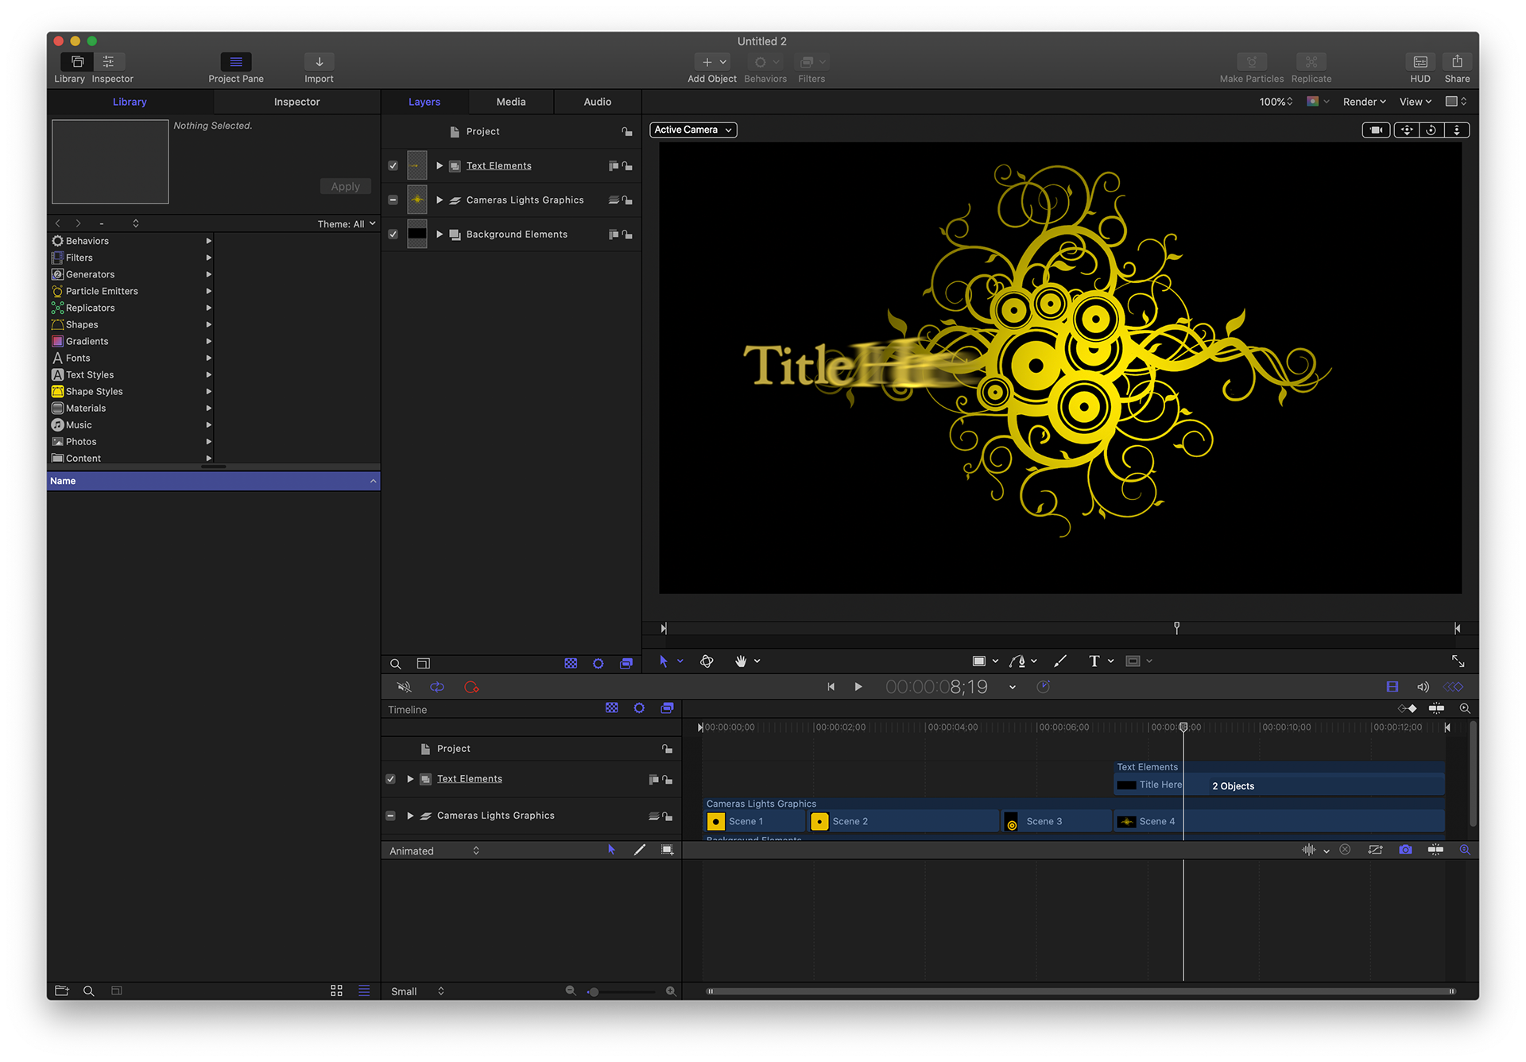Toggle the Project Pane button
This screenshot has height=1062, width=1526.
point(235,62)
